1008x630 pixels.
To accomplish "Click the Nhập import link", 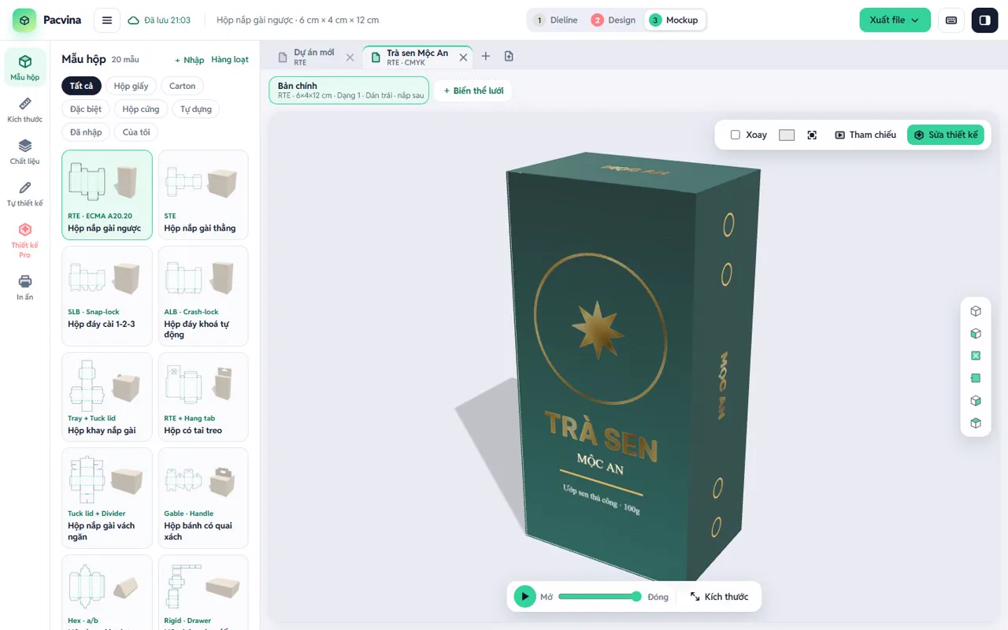I will [190, 60].
